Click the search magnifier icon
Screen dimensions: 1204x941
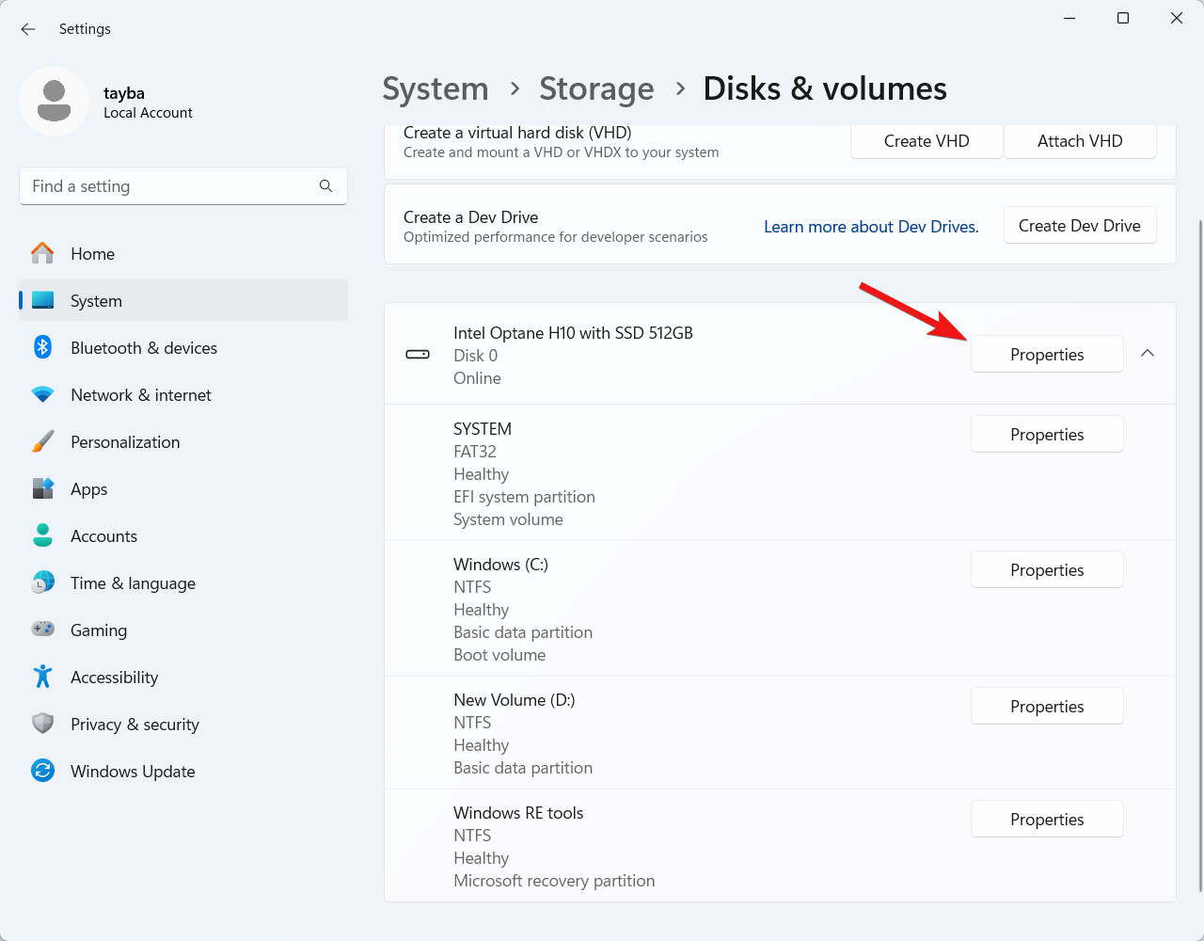point(325,186)
